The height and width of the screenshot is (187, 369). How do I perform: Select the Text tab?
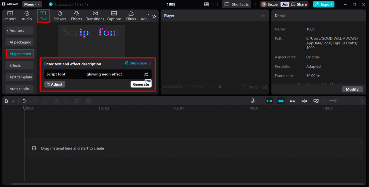point(43,16)
